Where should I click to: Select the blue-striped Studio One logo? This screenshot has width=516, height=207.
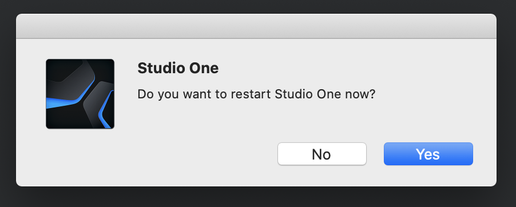tap(80, 94)
